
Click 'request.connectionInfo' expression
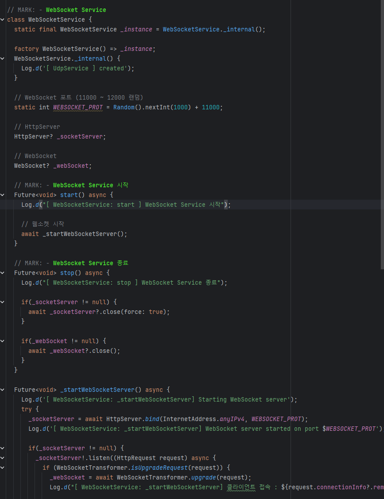coord(327,487)
